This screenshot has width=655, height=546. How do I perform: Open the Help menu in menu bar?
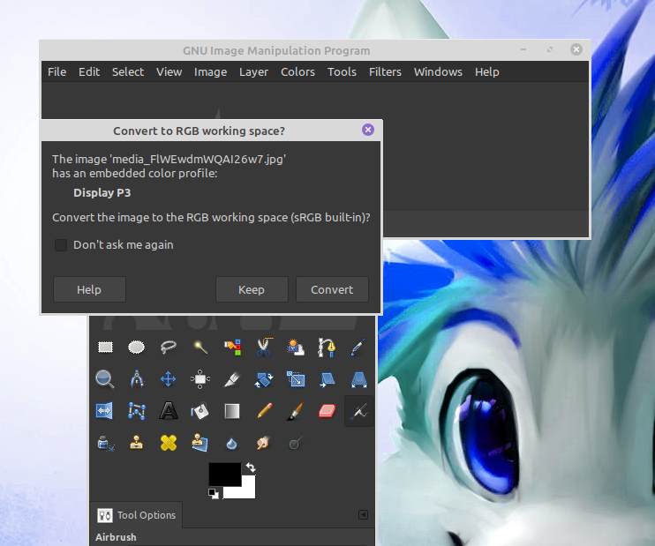pyautogui.click(x=487, y=71)
